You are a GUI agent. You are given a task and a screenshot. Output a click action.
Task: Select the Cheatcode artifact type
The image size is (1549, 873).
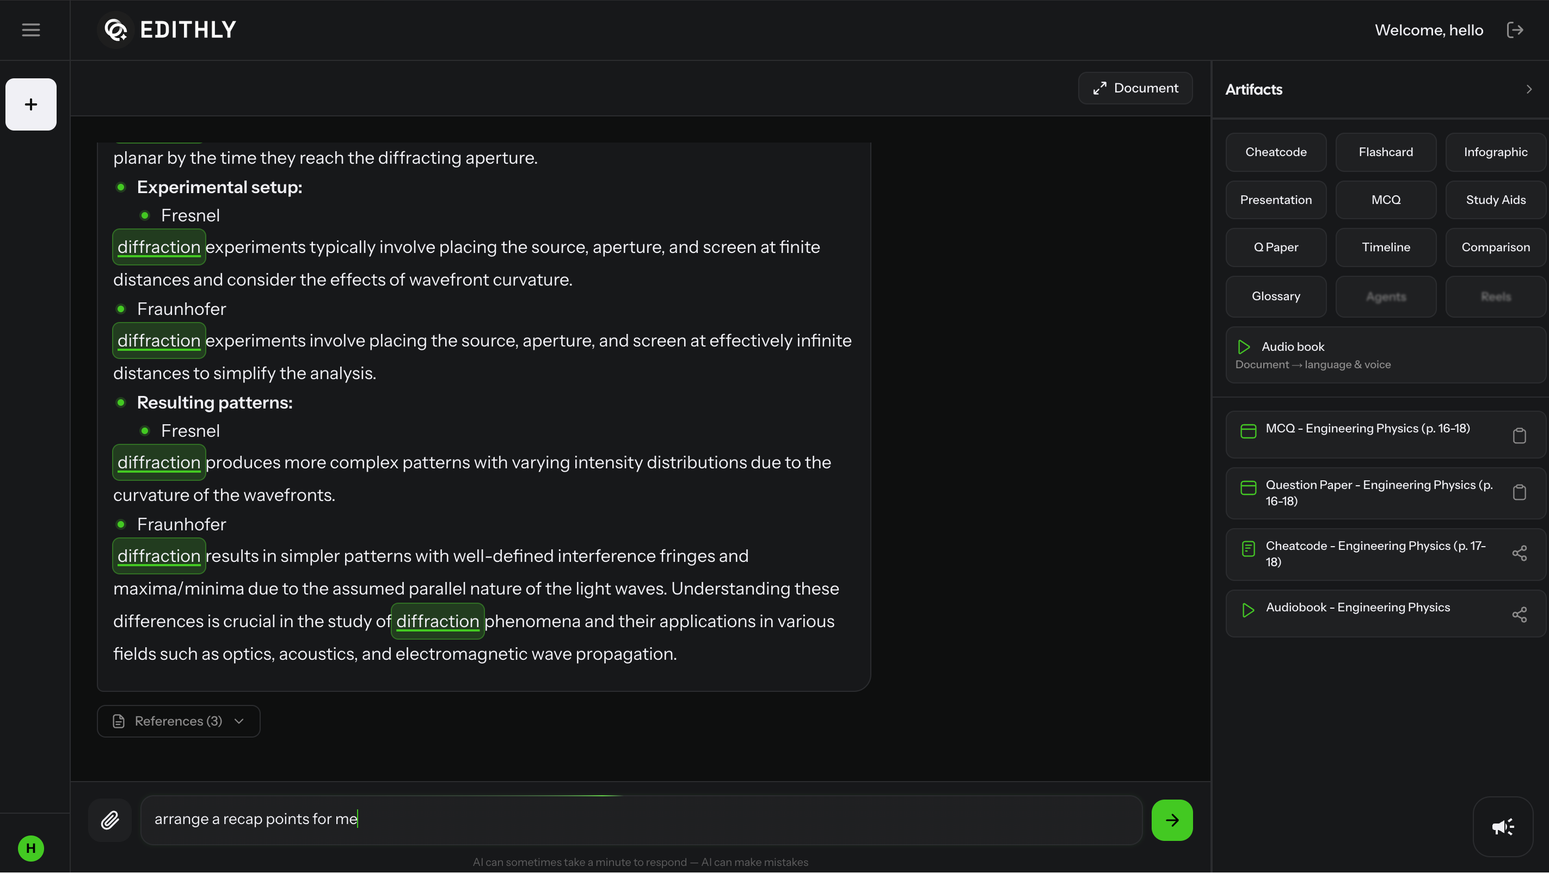pyautogui.click(x=1276, y=153)
